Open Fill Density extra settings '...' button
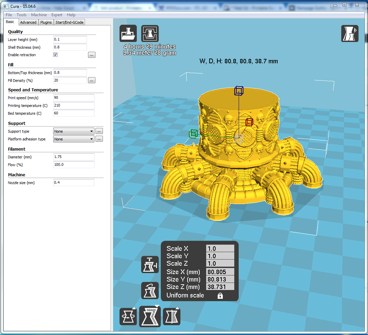 tap(92, 81)
